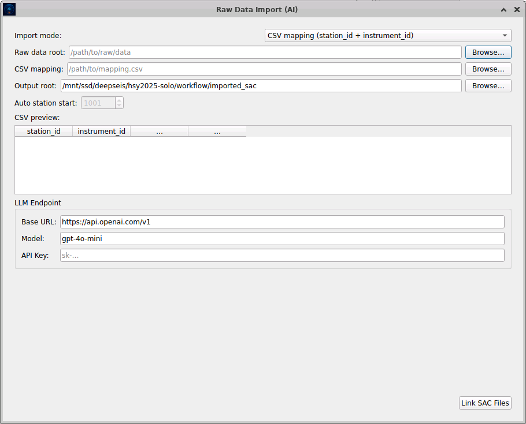Click the LLM Endpoint group title
Viewport: 526px width, 424px height.
[x=38, y=203]
